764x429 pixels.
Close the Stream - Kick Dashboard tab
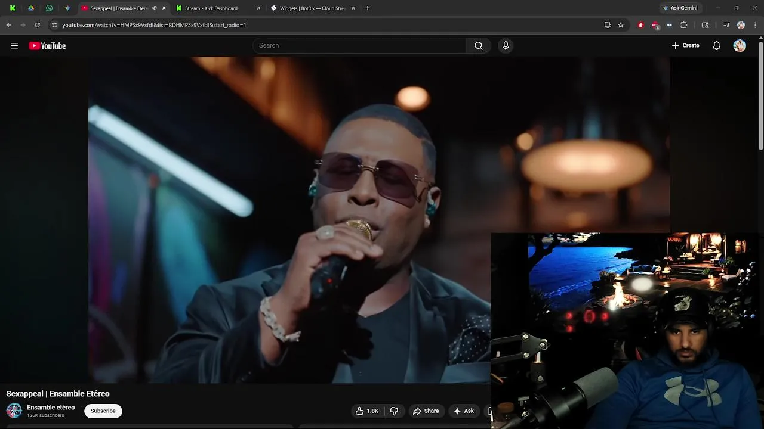click(258, 8)
